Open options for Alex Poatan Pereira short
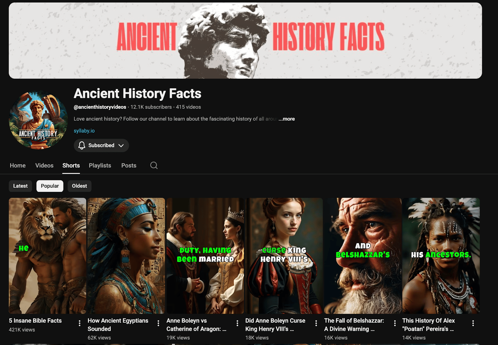This screenshot has height=345, width=498. click(x=473, y=323)
